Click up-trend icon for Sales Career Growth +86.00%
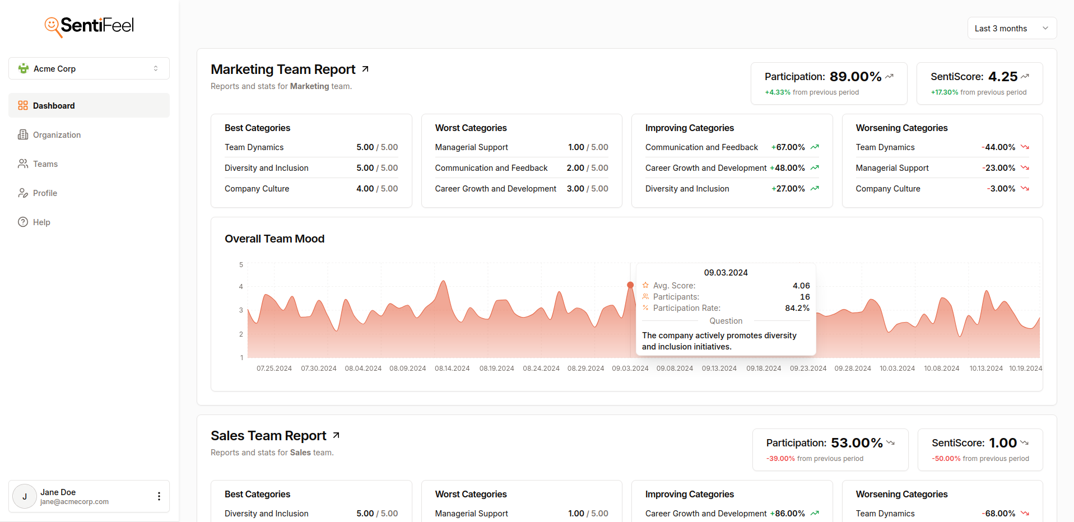The width and height of the screenshot is (1074, 522). [x=815, y=513]
